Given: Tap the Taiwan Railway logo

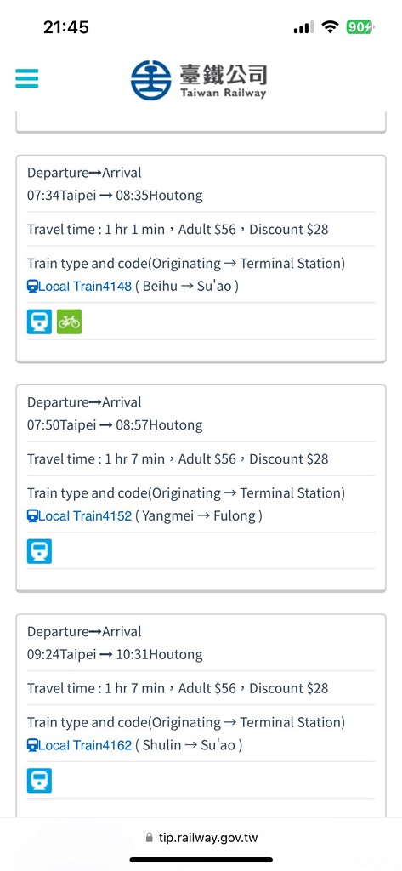Looking at the screenshot, I should pyautogui.click(x=199, y=80).
